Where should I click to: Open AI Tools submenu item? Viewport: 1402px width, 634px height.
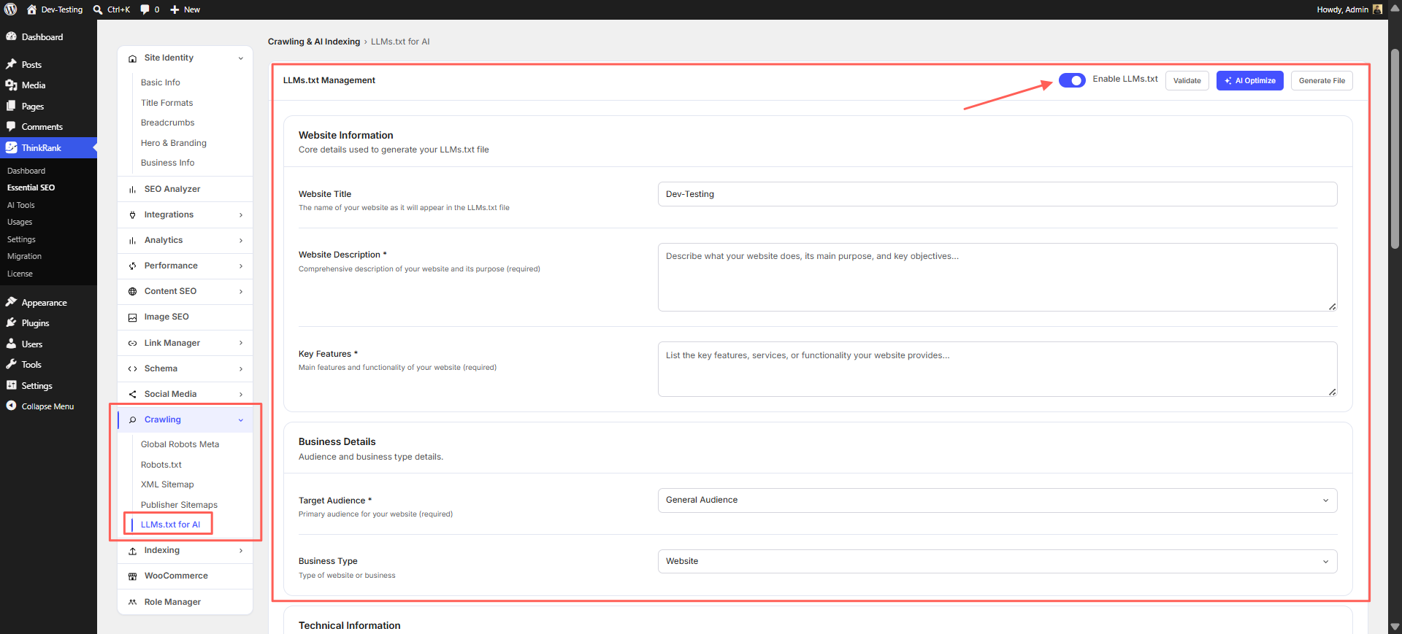coord(20,205)
